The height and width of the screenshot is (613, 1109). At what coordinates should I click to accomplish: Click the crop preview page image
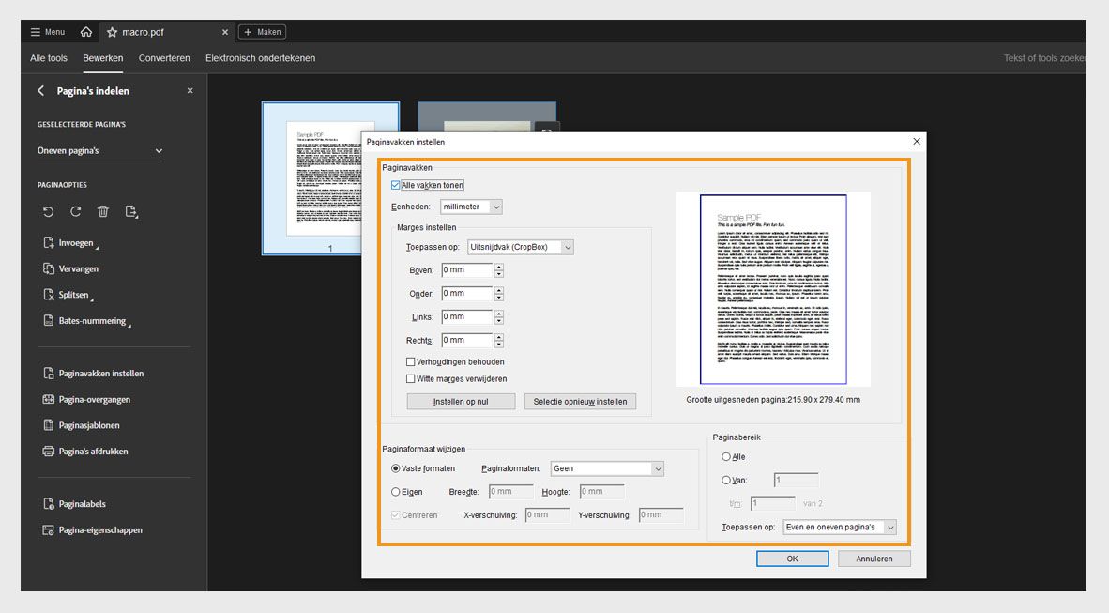773,289
